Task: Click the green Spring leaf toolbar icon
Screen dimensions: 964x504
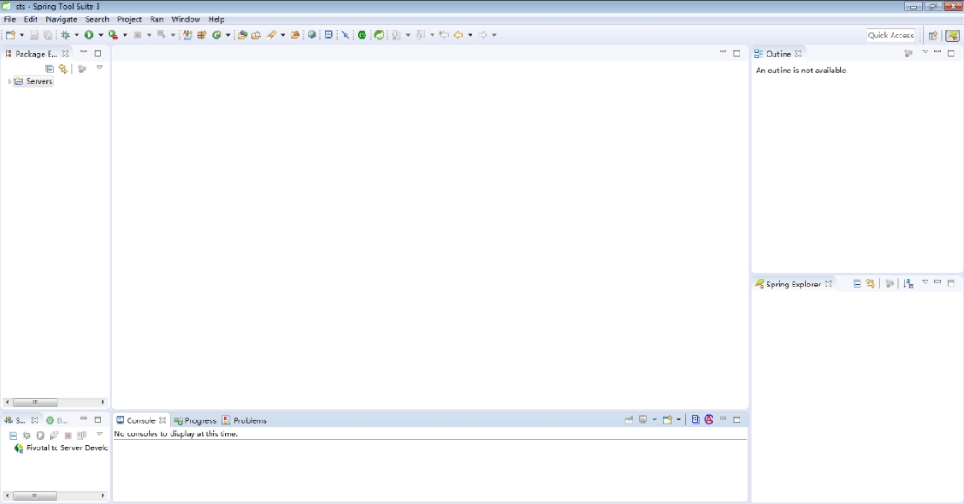Action: [x=379, y=35]
